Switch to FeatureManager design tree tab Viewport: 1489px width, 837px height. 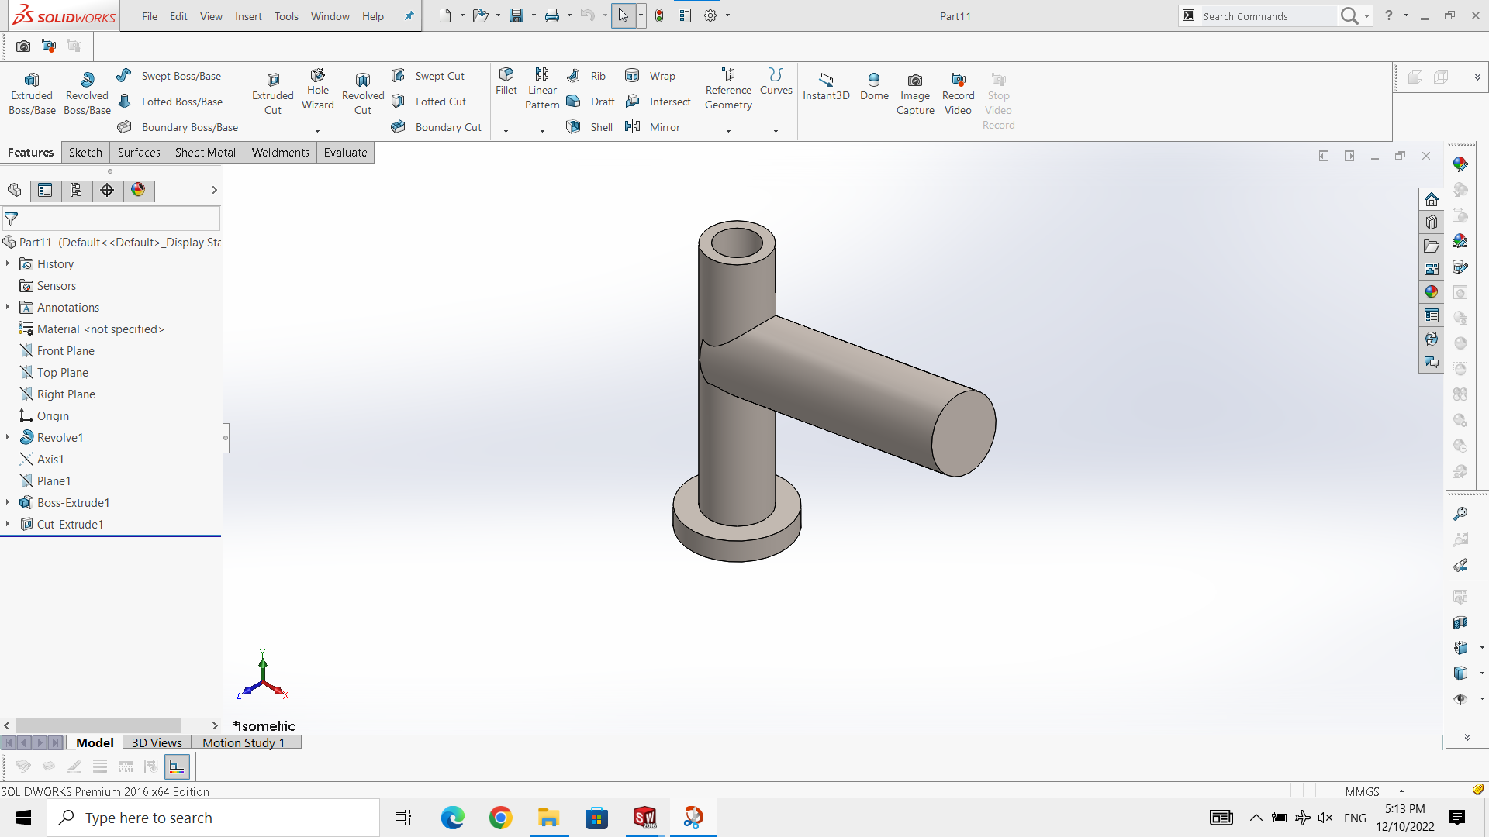15,191
